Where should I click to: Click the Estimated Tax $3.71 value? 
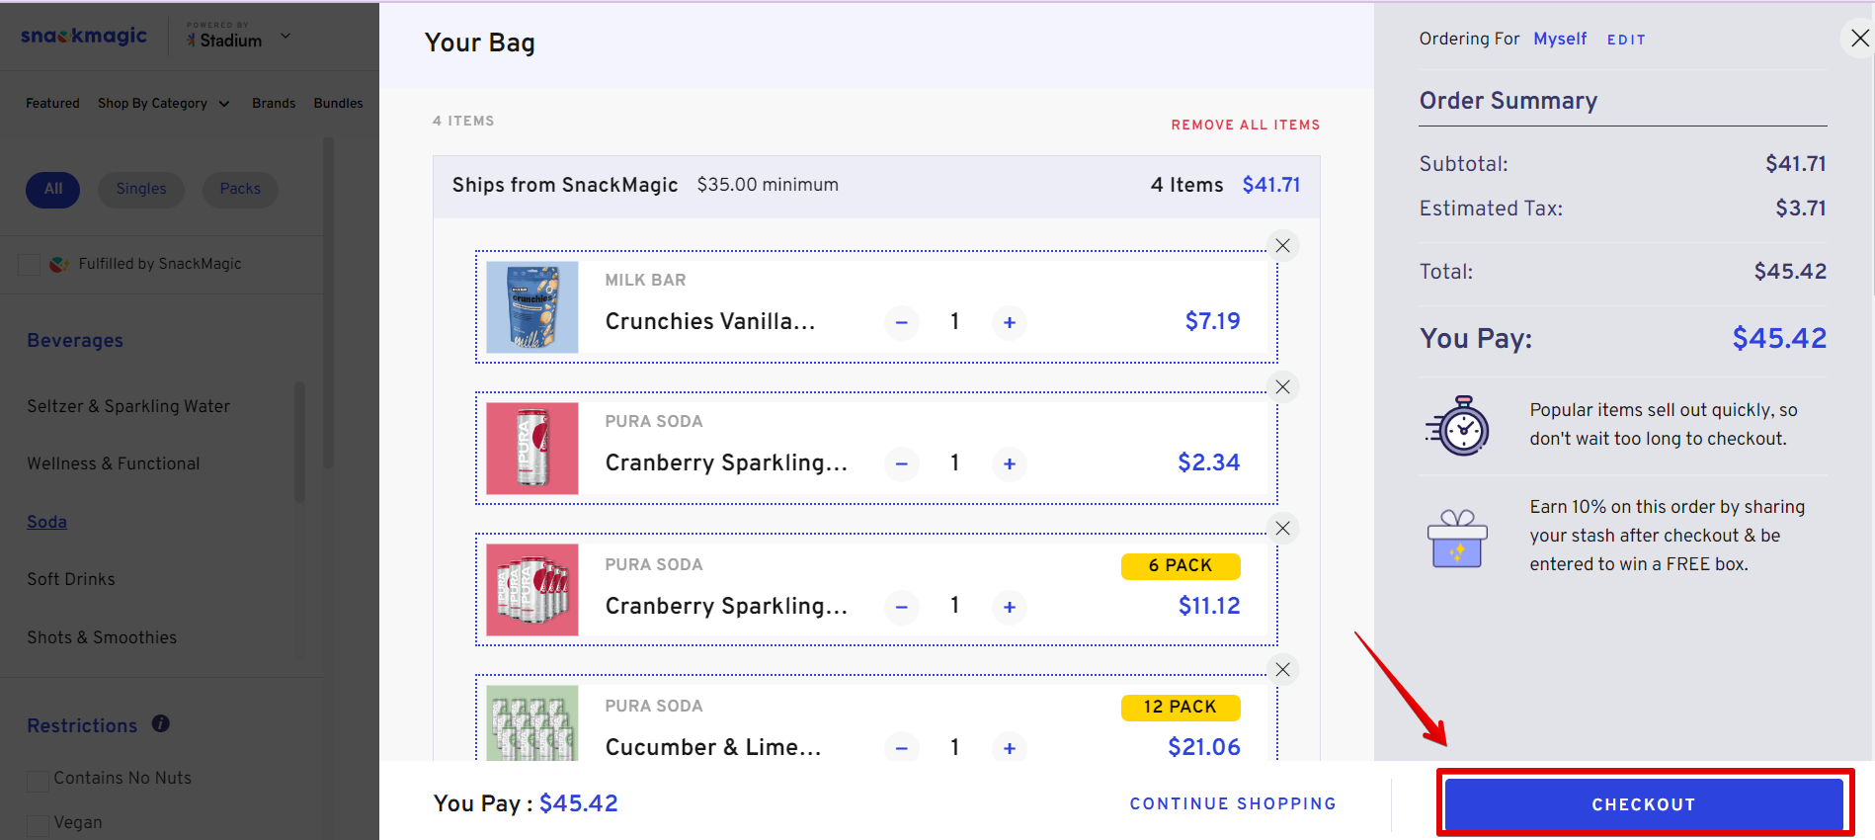pos(1801,209)
